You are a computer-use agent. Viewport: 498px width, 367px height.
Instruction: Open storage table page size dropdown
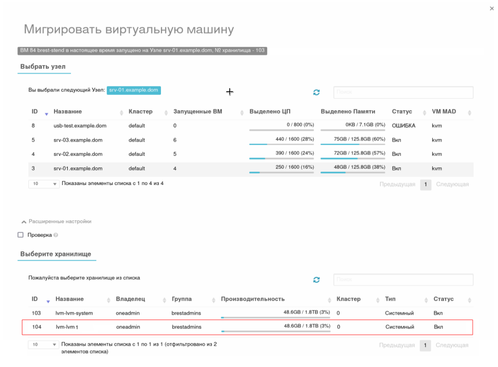click(x=44, y=345)
